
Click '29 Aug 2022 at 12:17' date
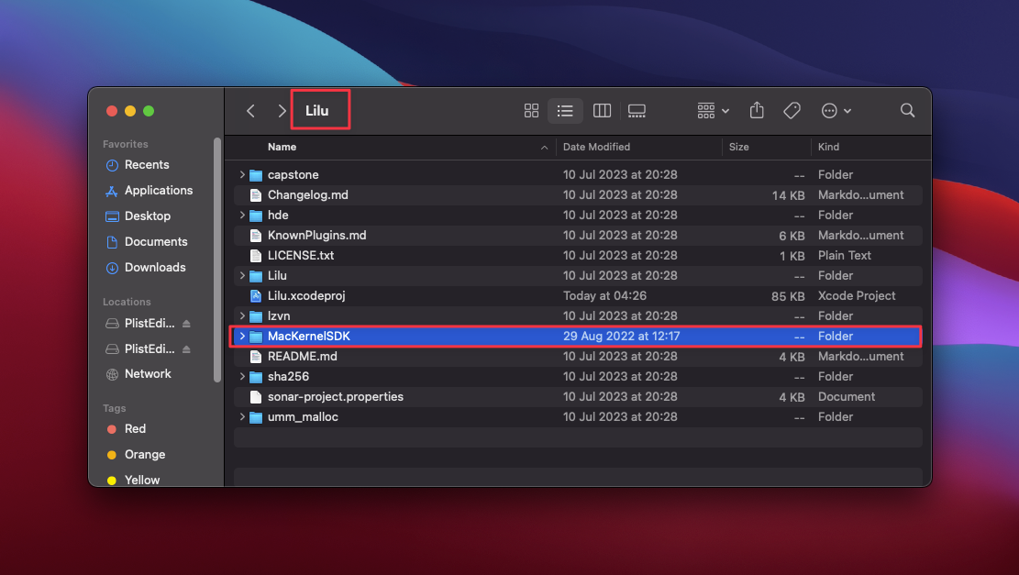(621, 336)
